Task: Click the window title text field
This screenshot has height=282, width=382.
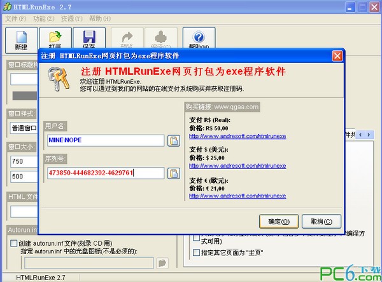Action: 24,79
